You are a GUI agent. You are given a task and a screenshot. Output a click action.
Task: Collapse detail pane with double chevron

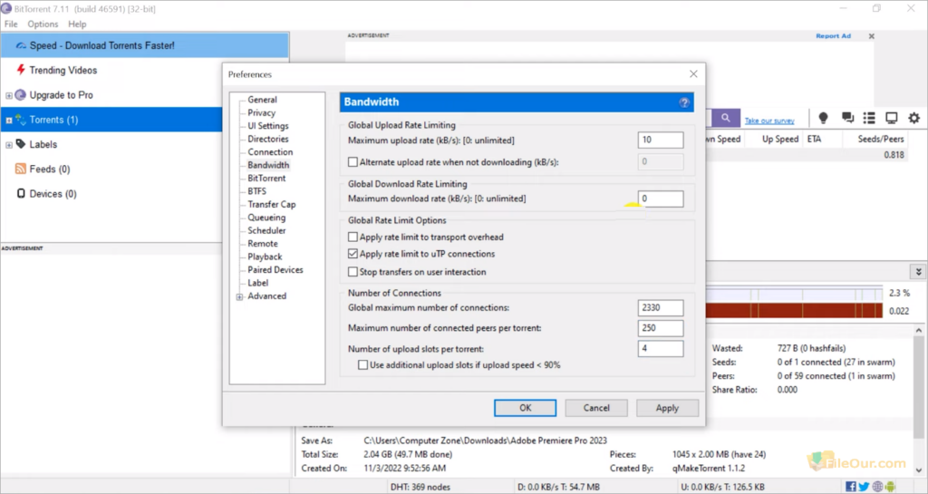[x=919, y=272]
